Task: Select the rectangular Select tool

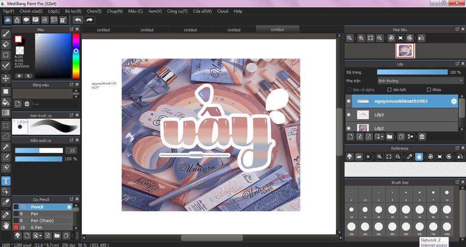Action: pos(5,126)
